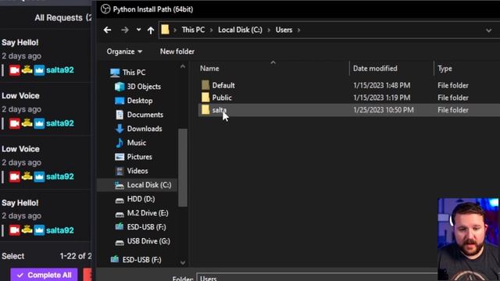Expand the chevron after This PC breadcrumb
Screen dimensions: 500x281
click(211, 30)
